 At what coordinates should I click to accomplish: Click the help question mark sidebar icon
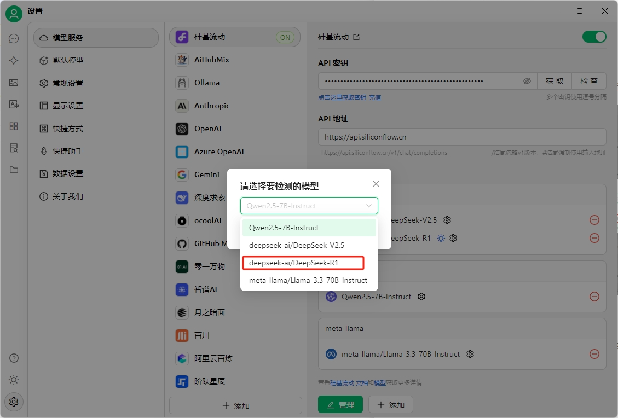coord(14,358)
